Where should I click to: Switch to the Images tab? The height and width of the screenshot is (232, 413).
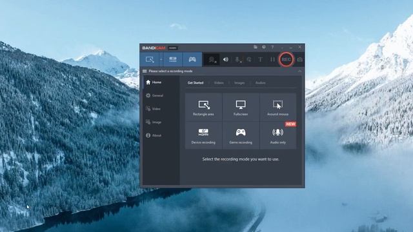[239, 83]
